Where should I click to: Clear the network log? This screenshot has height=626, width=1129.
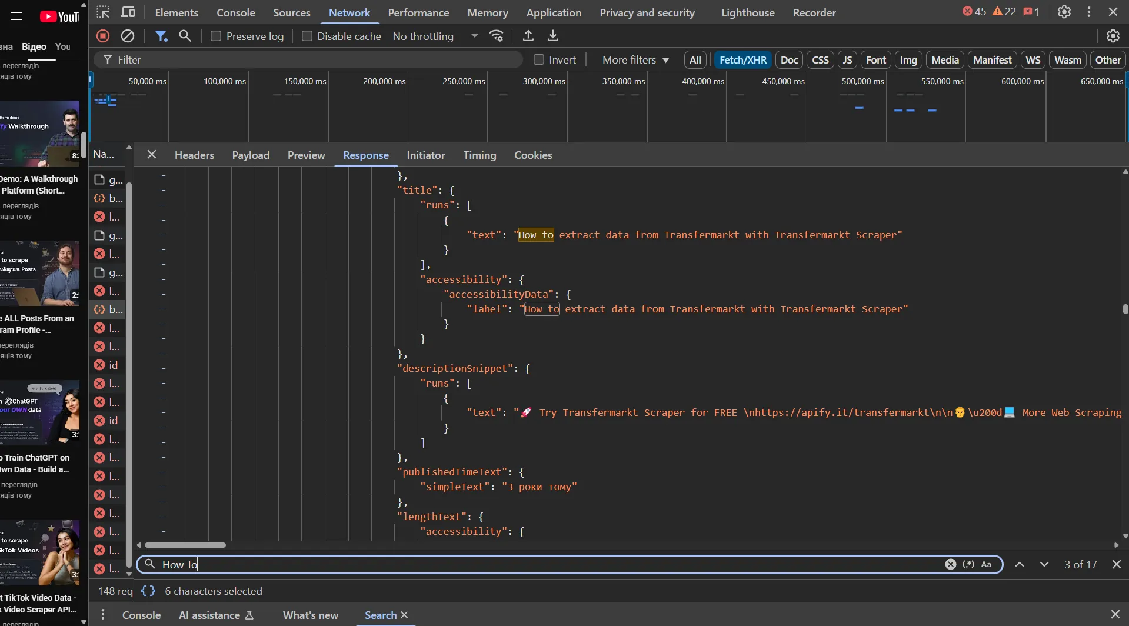pos(128,36)
